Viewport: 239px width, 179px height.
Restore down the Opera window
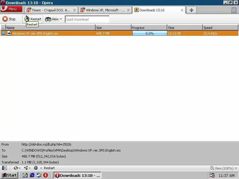[230, 3]
